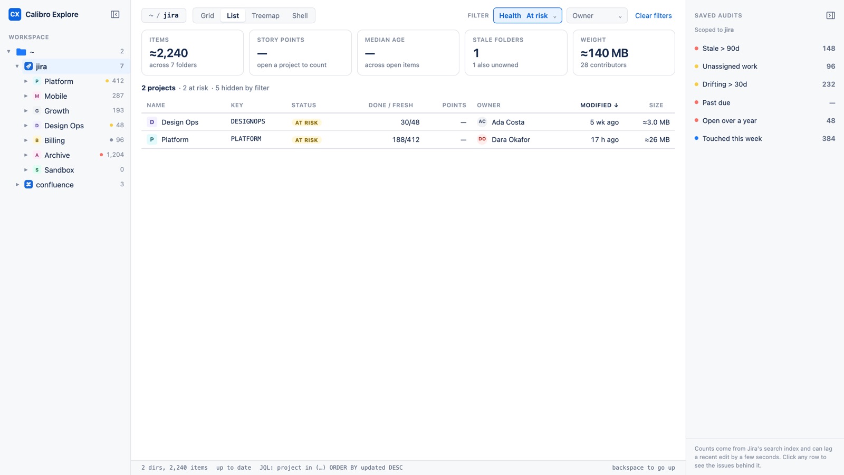Select the Mobile folder row with count 287
The height and width of the screenshot is (475, 844).
[x=65, y=96]
